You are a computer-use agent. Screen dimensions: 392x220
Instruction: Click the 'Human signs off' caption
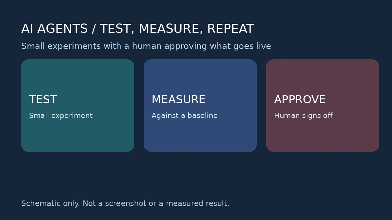(303, 116)
